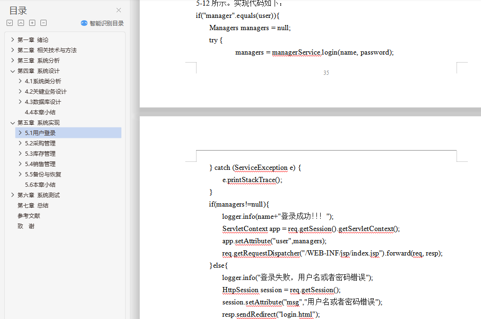Screen dimensions: 481x319
Task: Click the 目录 panel title
Action: pos(18,11)
